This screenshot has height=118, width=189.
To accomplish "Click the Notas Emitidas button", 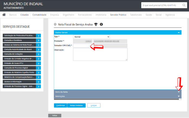I will point(76,105).
